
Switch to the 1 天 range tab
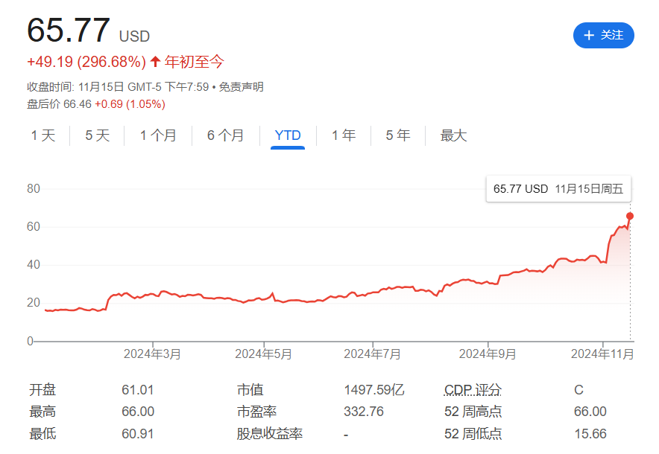pyautogui.click(x=43, y=135)
